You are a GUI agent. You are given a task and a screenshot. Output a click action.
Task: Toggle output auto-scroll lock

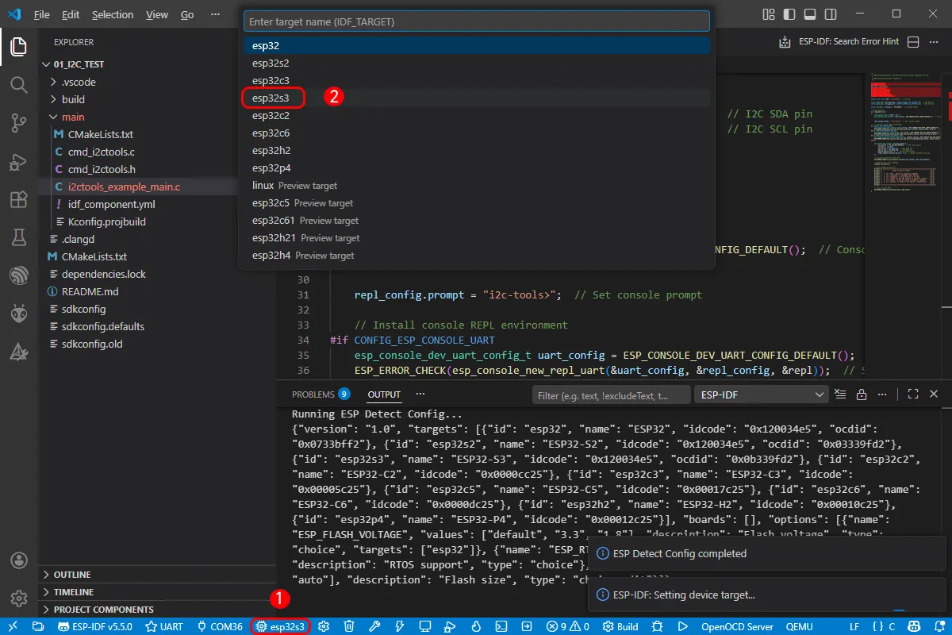[861, 394]
